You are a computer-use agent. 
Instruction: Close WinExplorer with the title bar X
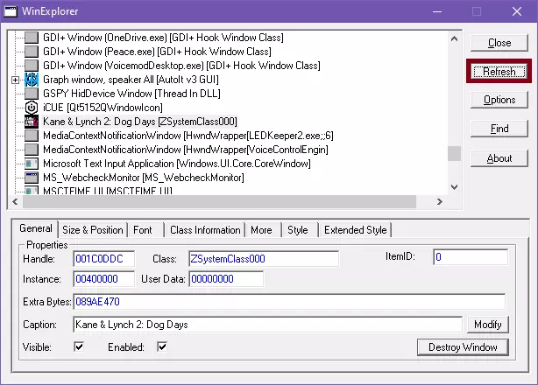pos(517,11)
